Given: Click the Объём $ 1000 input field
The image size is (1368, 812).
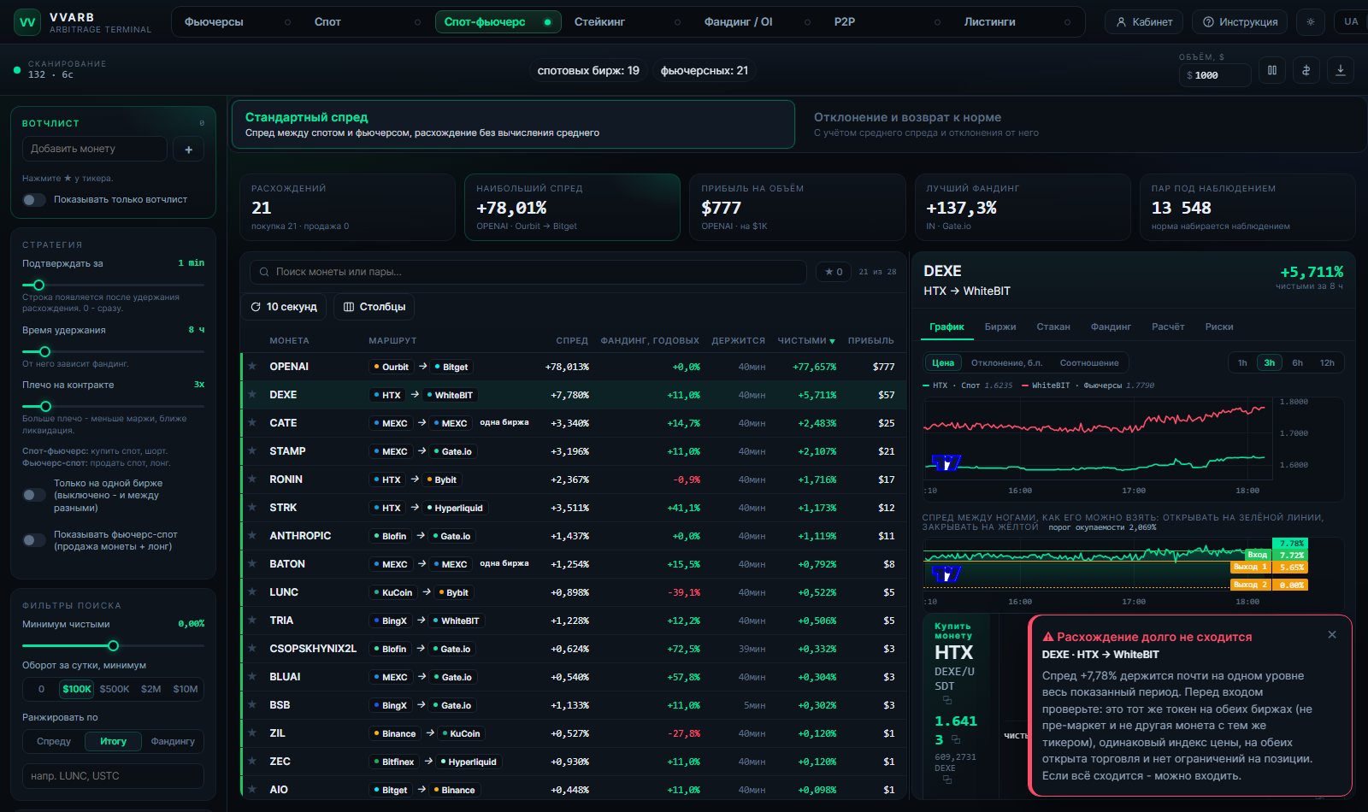Looking at the screenshot, I should point(1215,75).
